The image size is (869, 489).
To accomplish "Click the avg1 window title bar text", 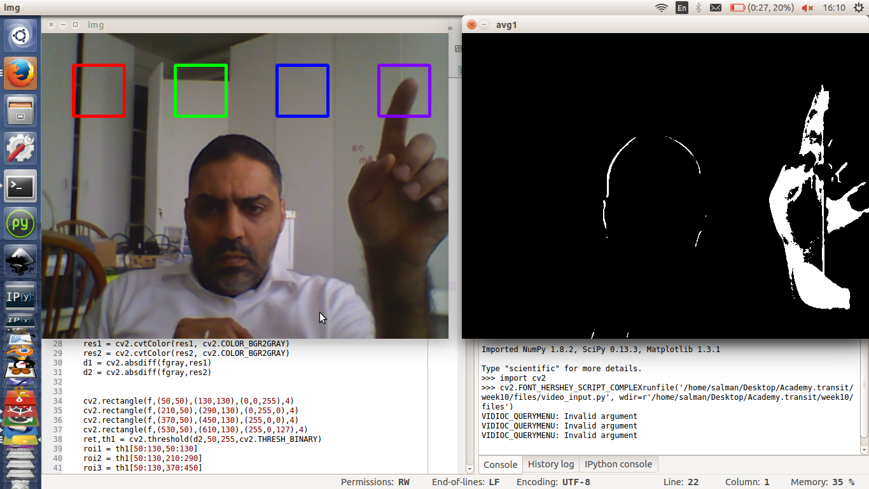I will coord(505,25).
